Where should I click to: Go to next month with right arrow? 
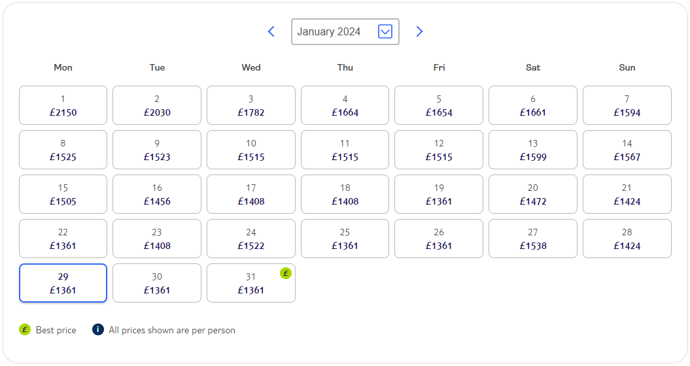click(x=419, y=31)
